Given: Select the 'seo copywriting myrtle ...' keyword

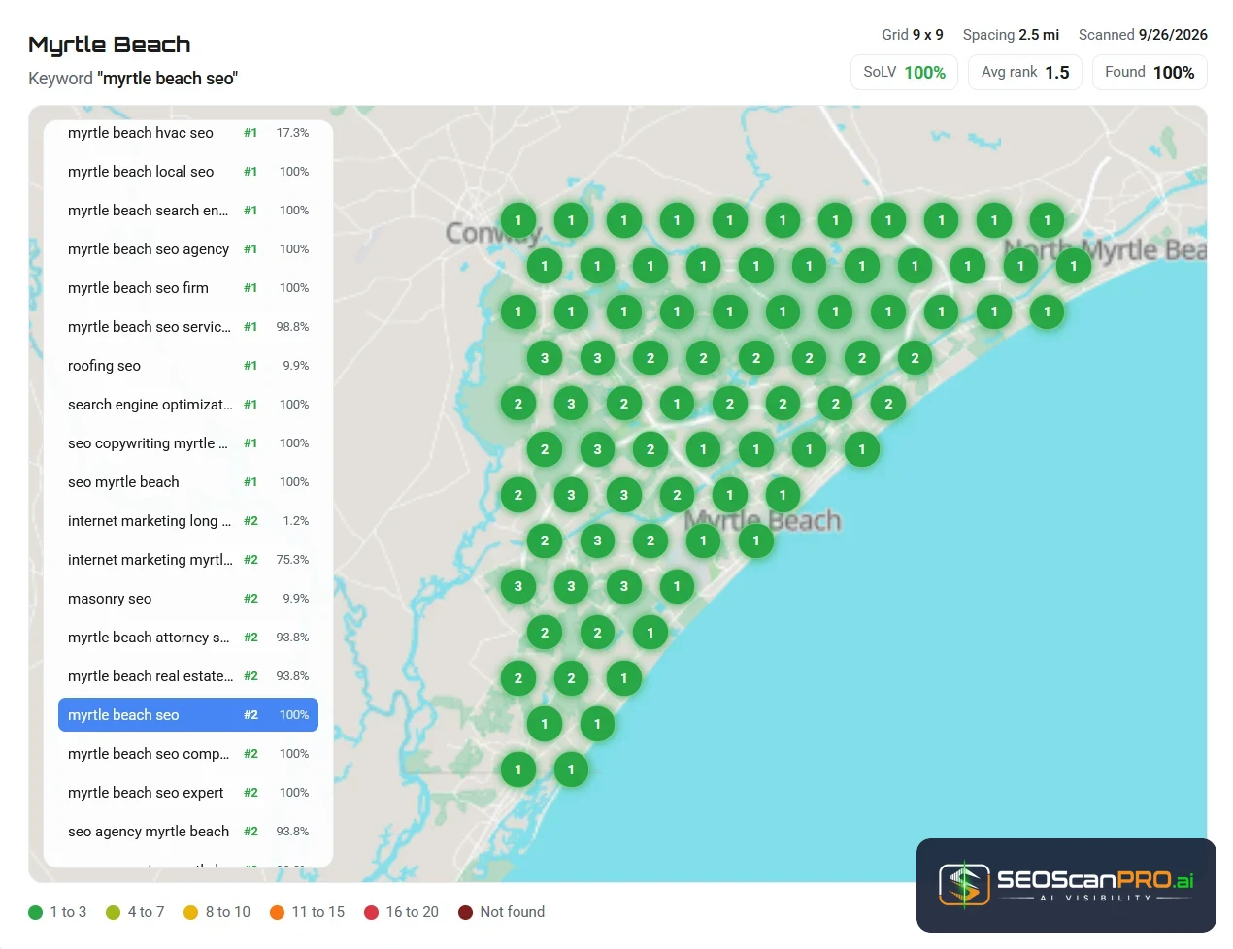Looking at the screenshot, I should (x=188, y=443).
